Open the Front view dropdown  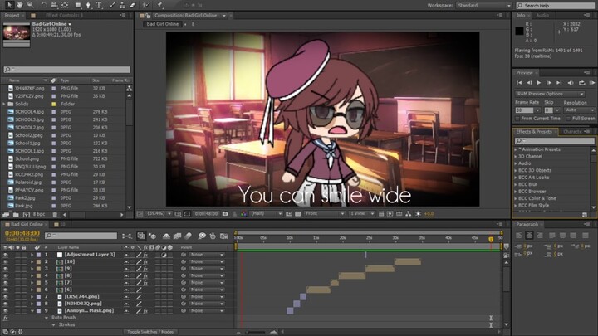pyautogui.click(x=325, y=214)
